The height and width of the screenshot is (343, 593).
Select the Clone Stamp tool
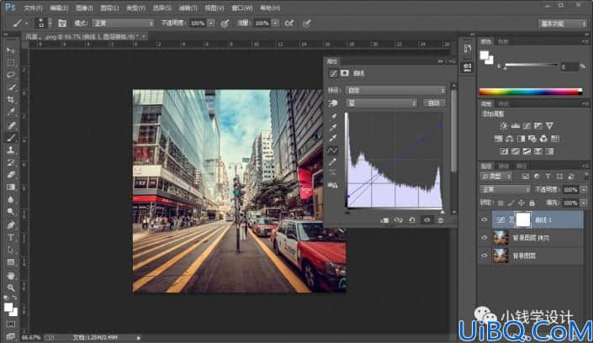click(x=11, y=150)
